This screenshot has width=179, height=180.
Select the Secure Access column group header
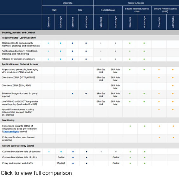click(x=136, y=3)
